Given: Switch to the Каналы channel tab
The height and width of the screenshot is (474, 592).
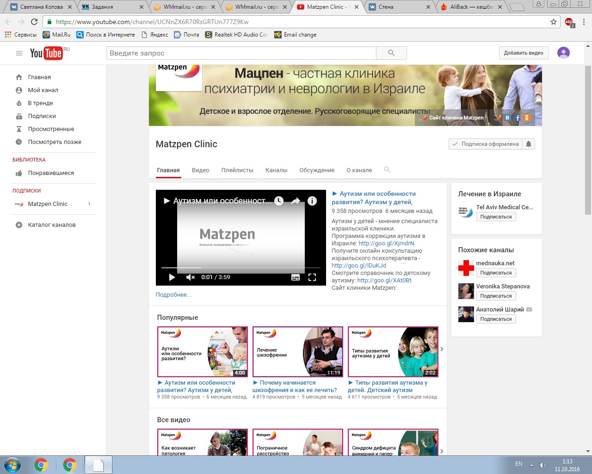Looking at the screenshot, I should click(x=277, y=170).
